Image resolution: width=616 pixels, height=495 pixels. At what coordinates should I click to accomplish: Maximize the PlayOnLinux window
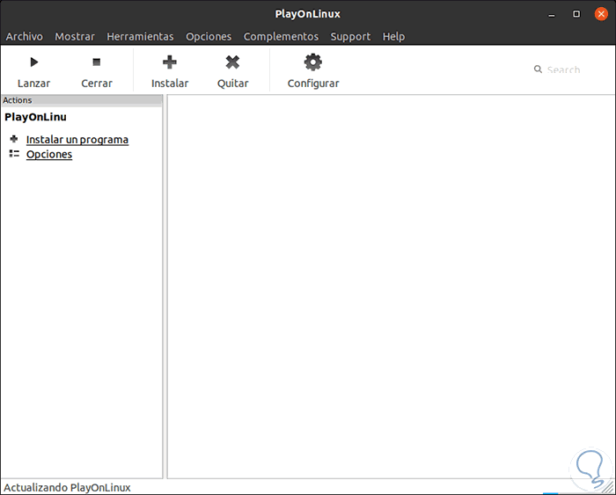coord(576,14)
